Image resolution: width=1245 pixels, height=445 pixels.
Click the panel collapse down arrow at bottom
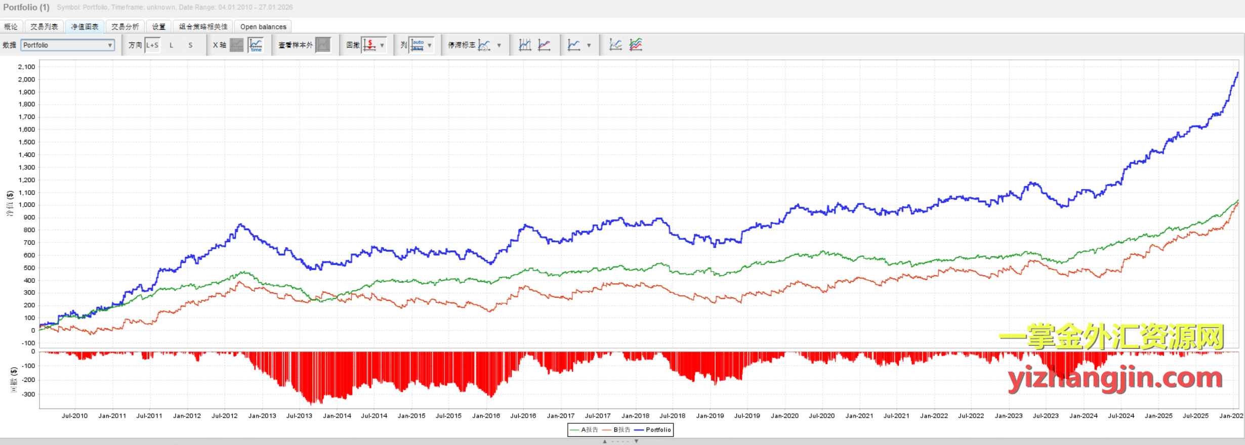pos(636,441)
